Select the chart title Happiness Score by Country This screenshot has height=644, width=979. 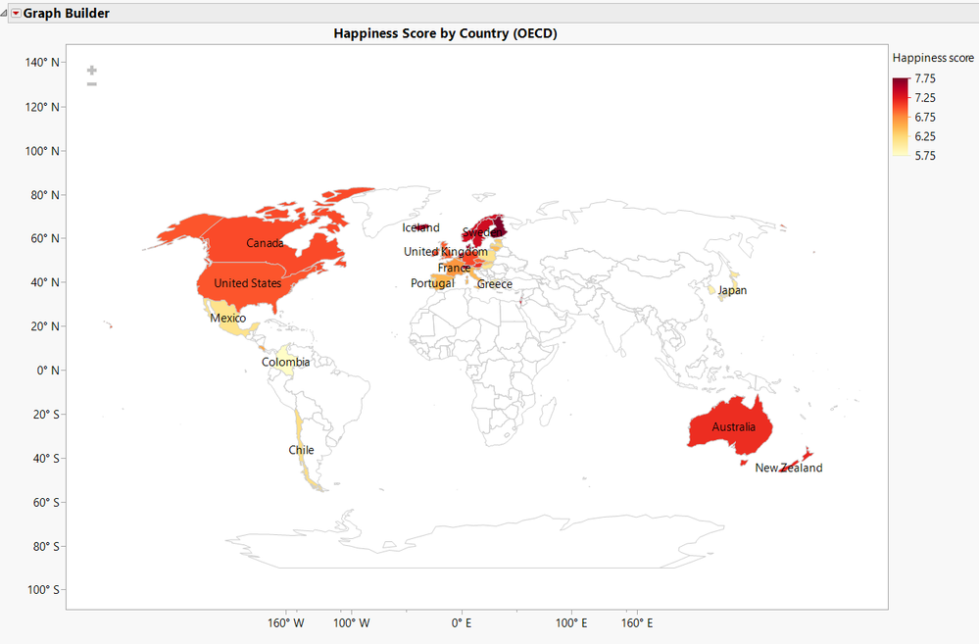tap(445, 33)
